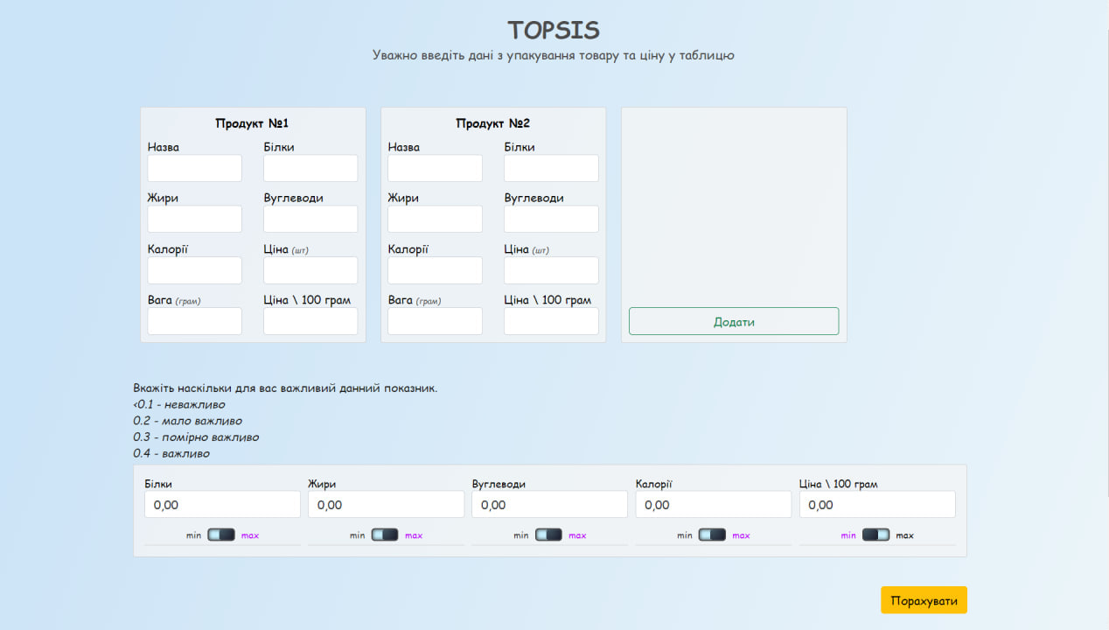Click the Жири weight input showing 0,00
Viewport: 1109px width, 630px height.
pyautogui.click(x=386, y=504)
